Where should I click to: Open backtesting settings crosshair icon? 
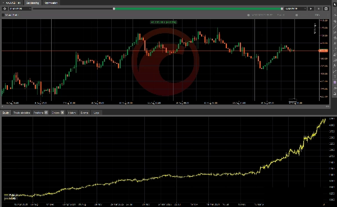click(4, 8)
